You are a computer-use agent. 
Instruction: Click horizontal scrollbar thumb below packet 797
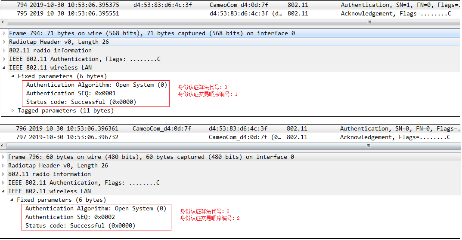click(232, 146)
